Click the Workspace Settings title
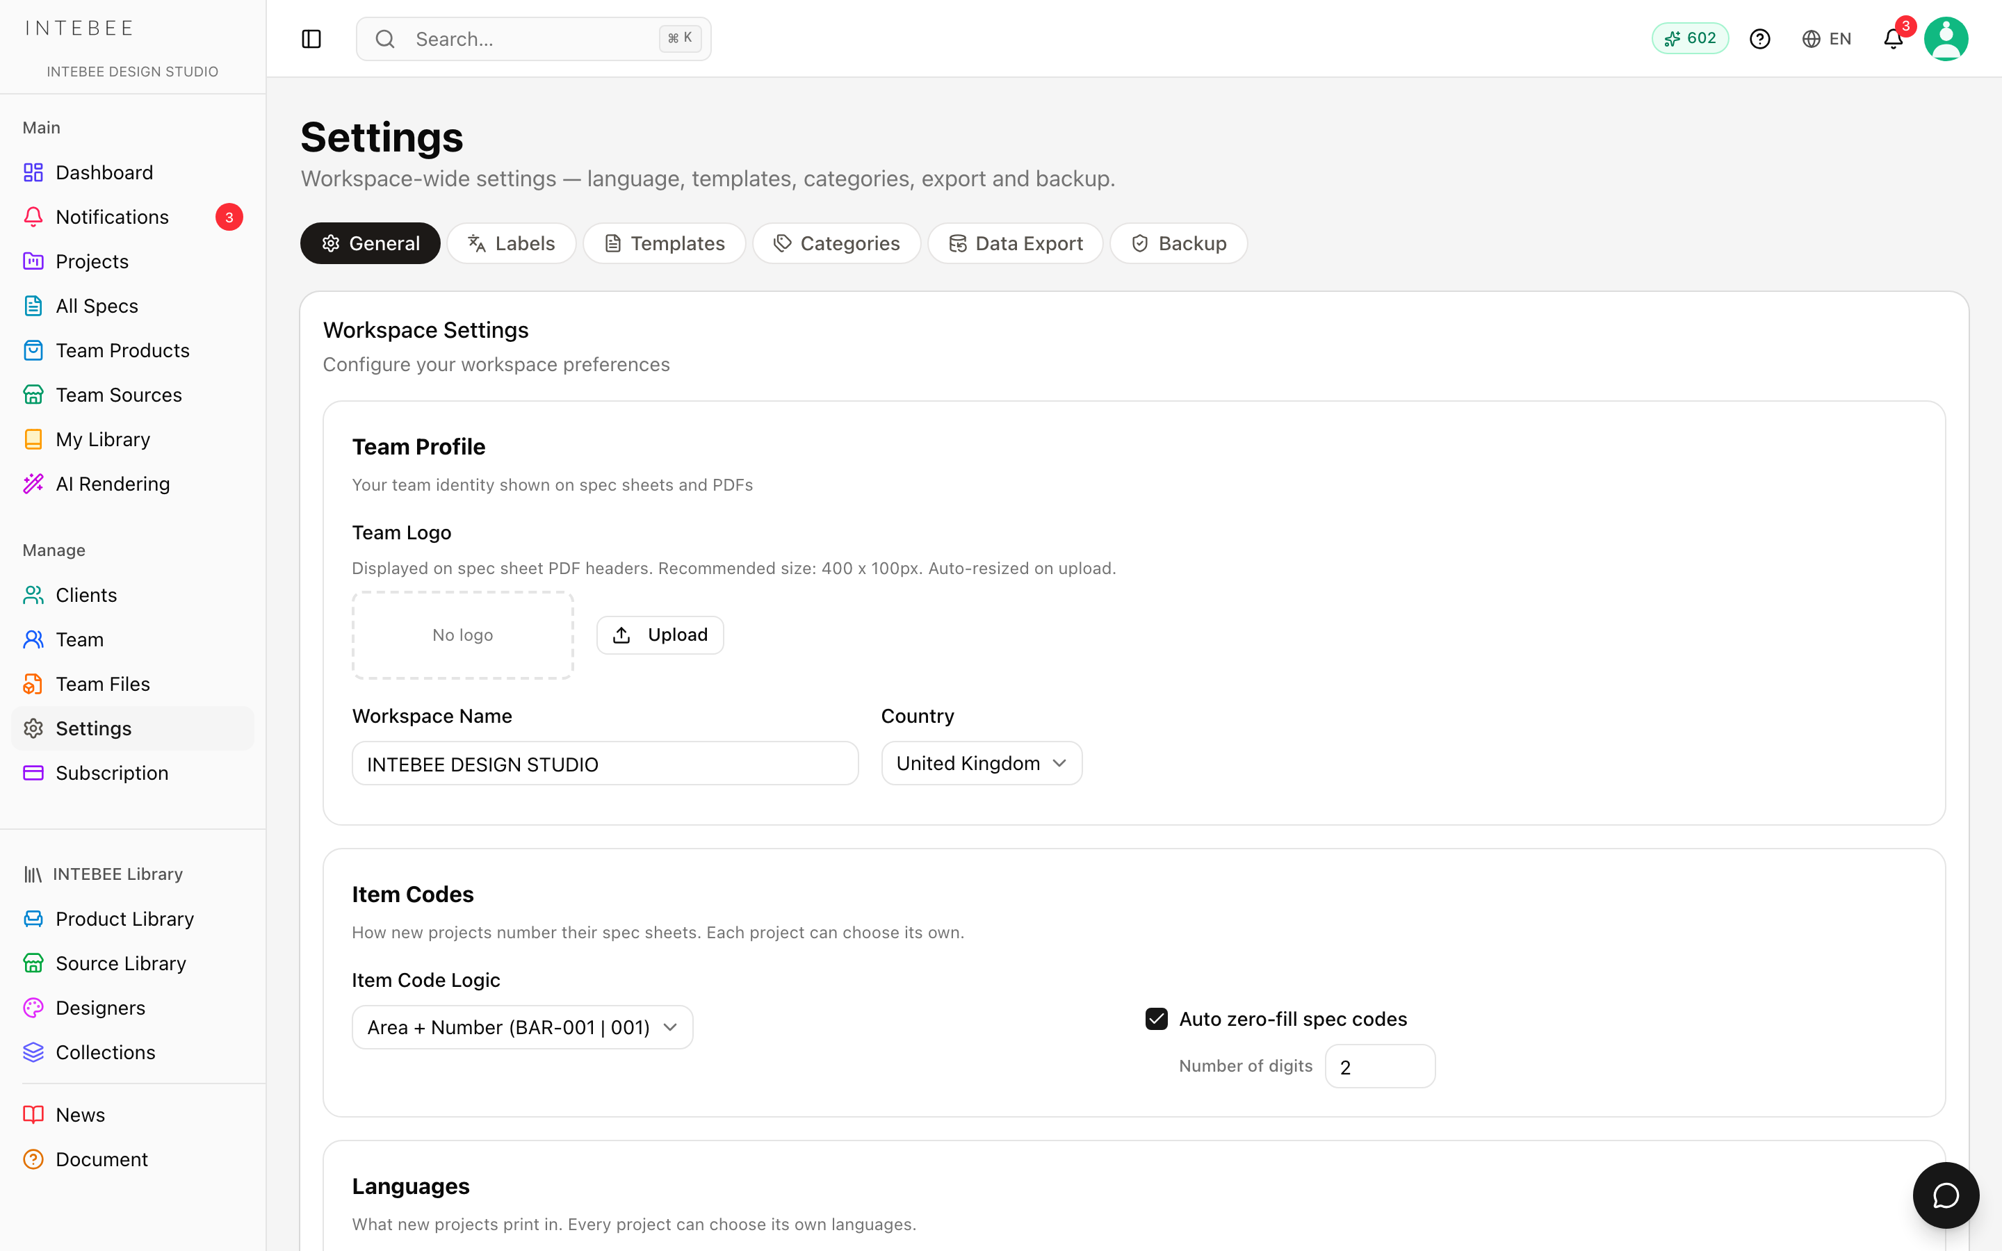Viewport: 2002px width, 1251px height. coord(425,329)
